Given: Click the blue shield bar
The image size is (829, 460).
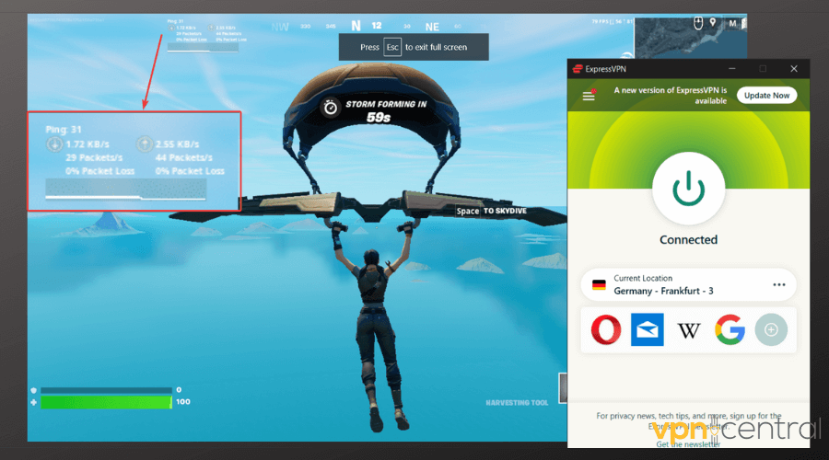Looking at the screenshot, I should 106,390.
